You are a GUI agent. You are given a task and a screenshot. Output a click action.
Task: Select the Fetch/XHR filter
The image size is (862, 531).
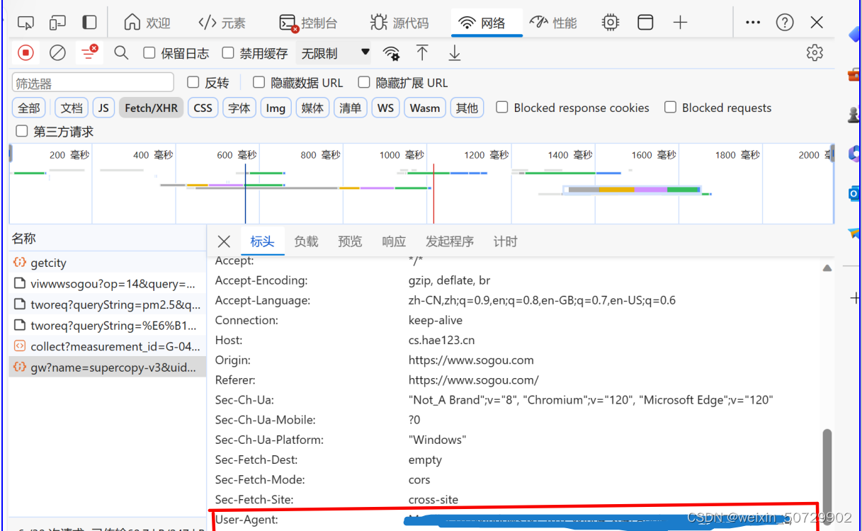coord(151,108)
